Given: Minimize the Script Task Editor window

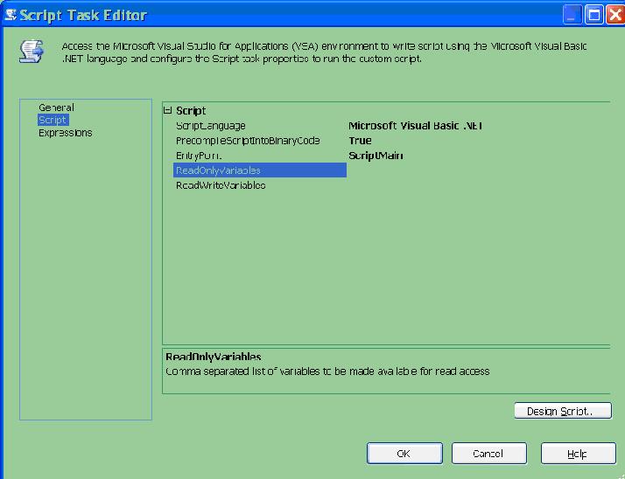Looking at the screenshot, I should click(x=572, y=15).
